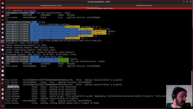193x109 pixels.
Task: Click 'main/fb49b24' revision in flux-system row
Action: [30, 101]
